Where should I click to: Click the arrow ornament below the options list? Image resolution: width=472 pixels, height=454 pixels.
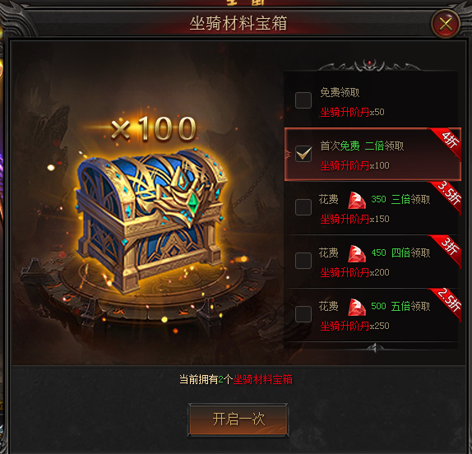click(x=374, y=349)
